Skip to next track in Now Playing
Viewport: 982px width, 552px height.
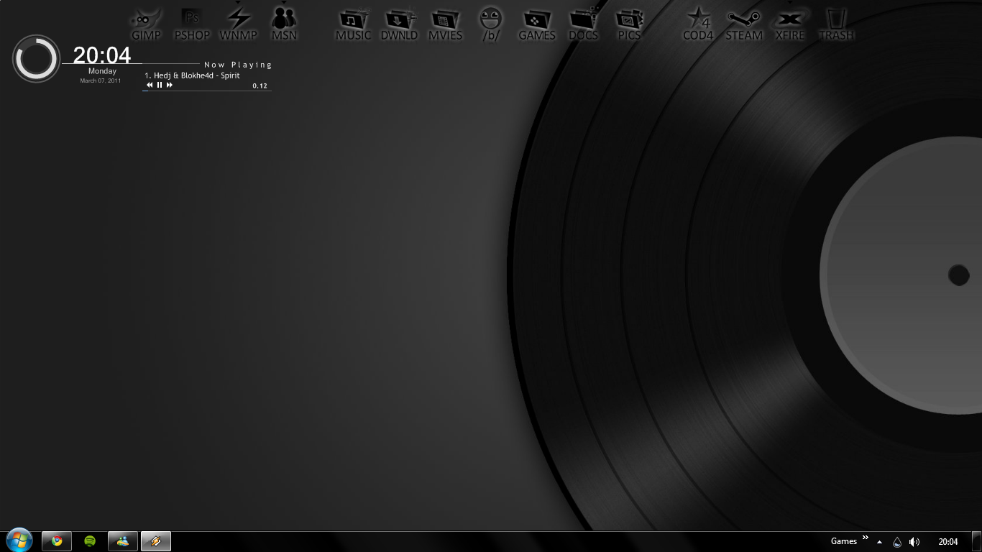click(170, 85)
